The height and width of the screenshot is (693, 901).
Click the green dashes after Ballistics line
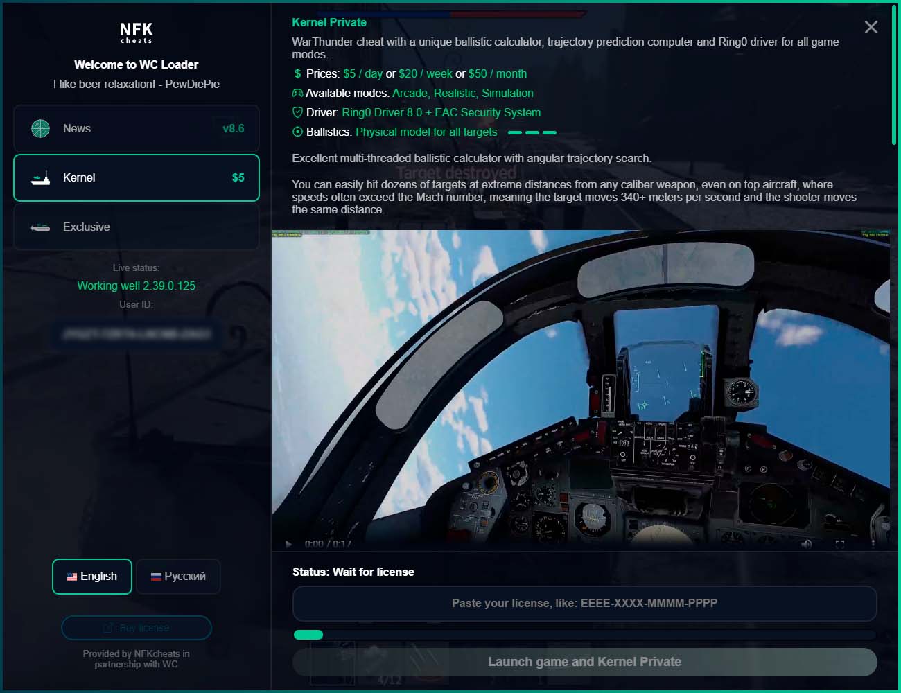pyautogui.click(x=532, y=132)
